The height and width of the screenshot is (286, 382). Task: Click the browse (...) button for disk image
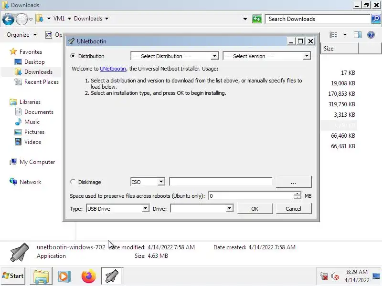pyautogui.click(x=294, y=182)
